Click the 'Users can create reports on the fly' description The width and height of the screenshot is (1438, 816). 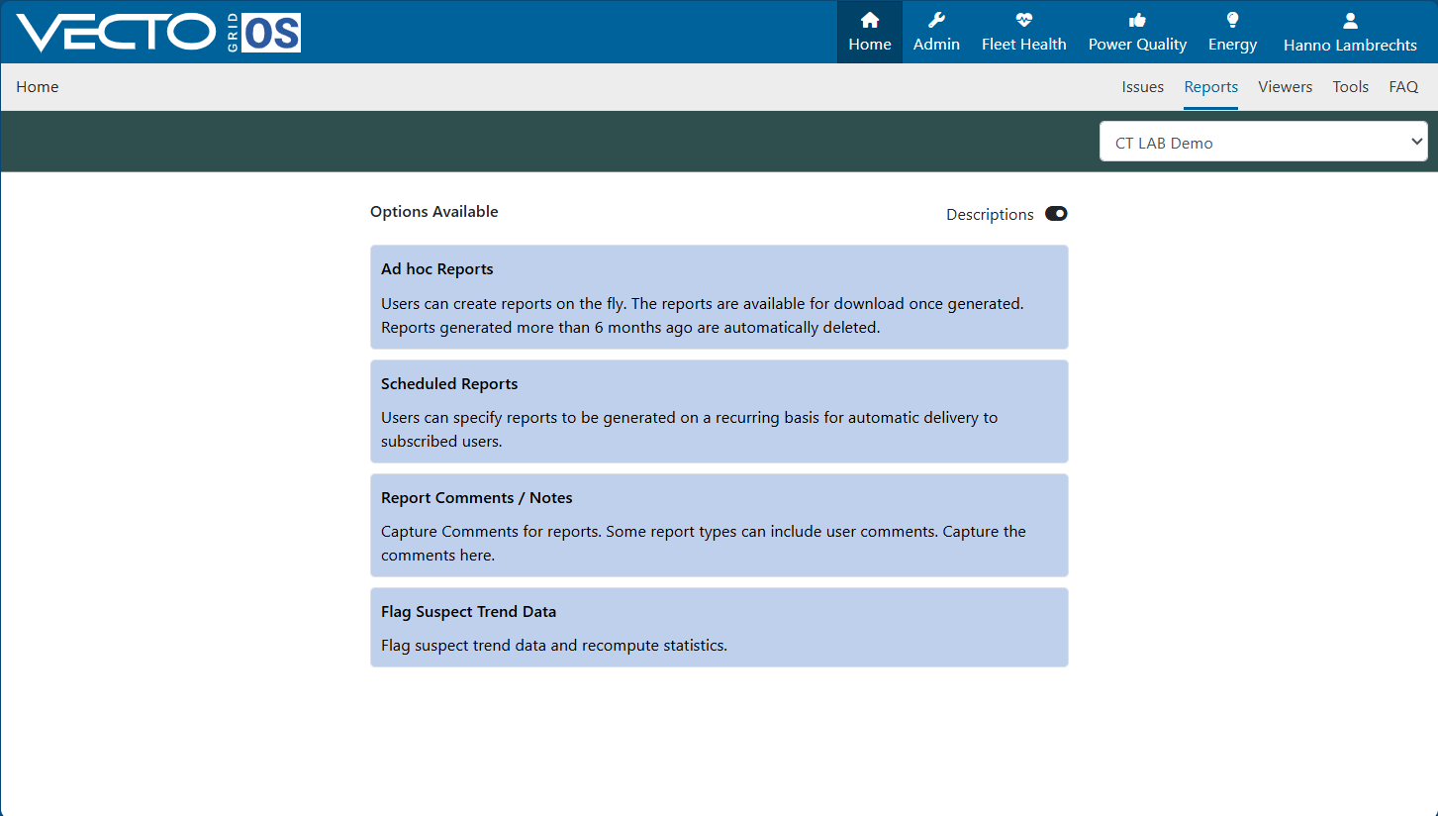click(x=703, y=316)
